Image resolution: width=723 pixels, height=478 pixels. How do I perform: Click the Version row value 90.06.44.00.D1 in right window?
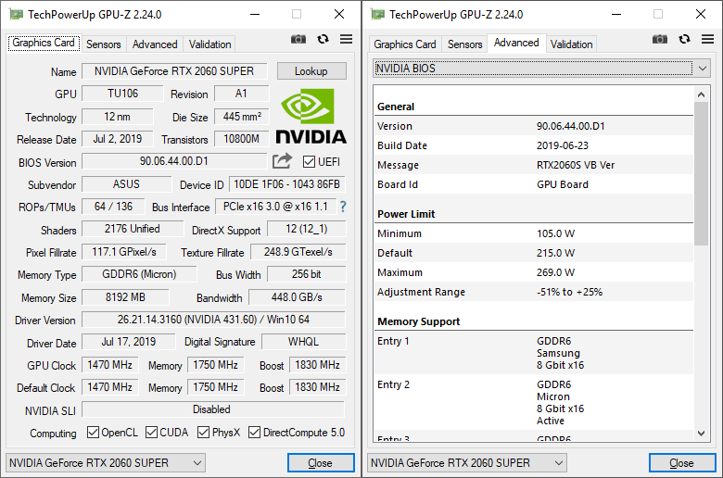tap(570, 126)
